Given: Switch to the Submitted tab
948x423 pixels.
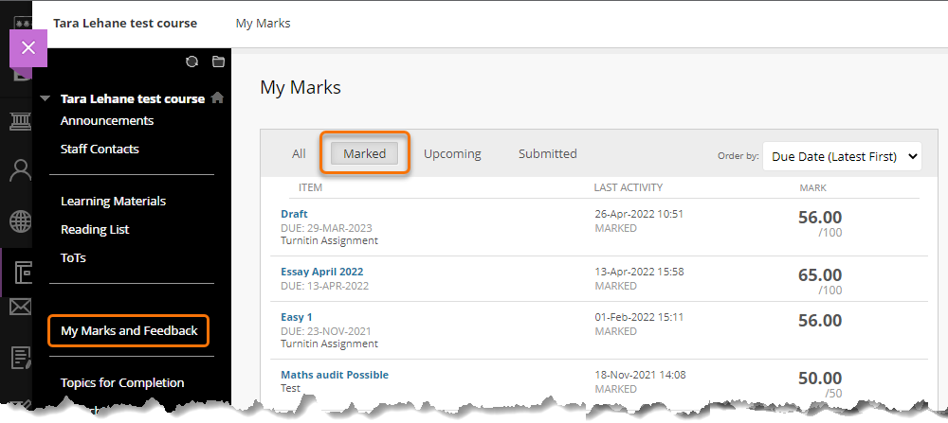Looking at the screenshot, I should [x=548, y=154].
